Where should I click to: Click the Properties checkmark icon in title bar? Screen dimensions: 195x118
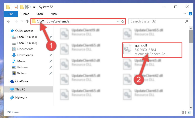pos(16,7)
